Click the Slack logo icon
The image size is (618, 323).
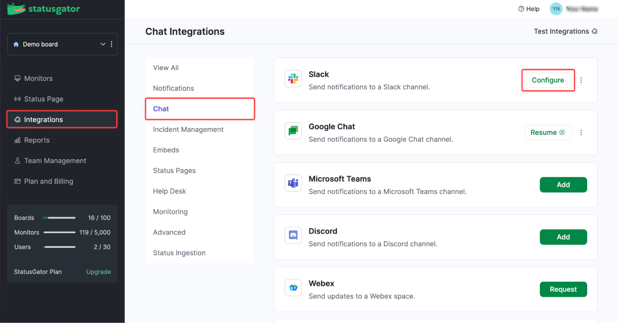point(293,79)
